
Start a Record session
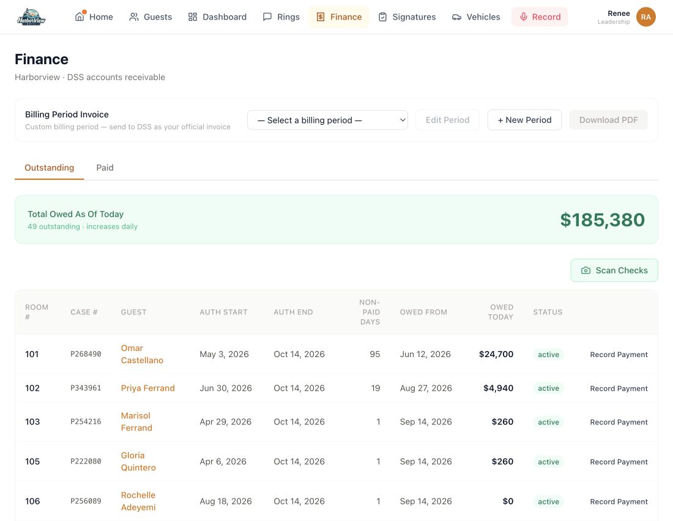[540, 17]
